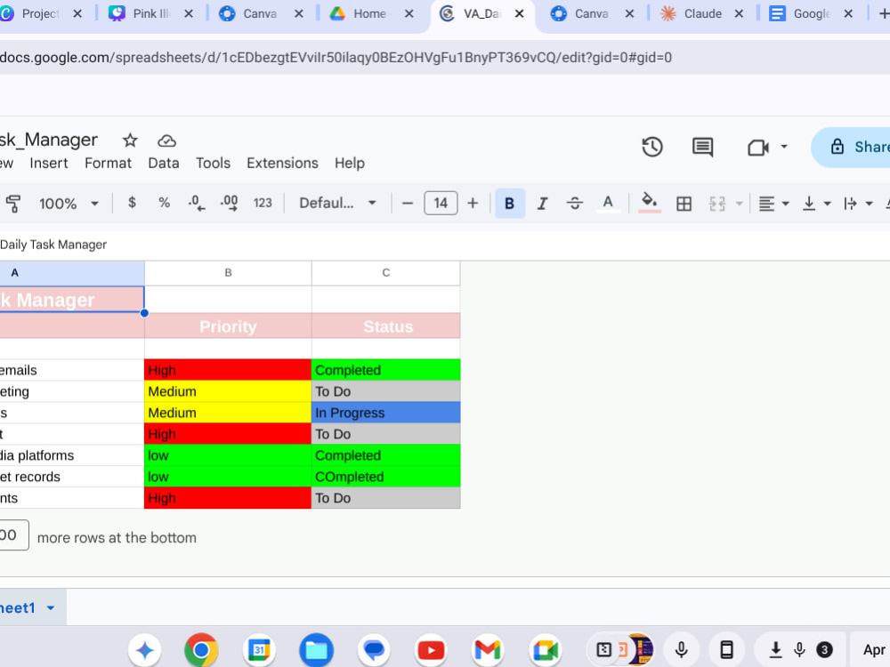The width and height of the screenshot is (890, 667).
Task: Click the Share button
Action: click(852, 147)
